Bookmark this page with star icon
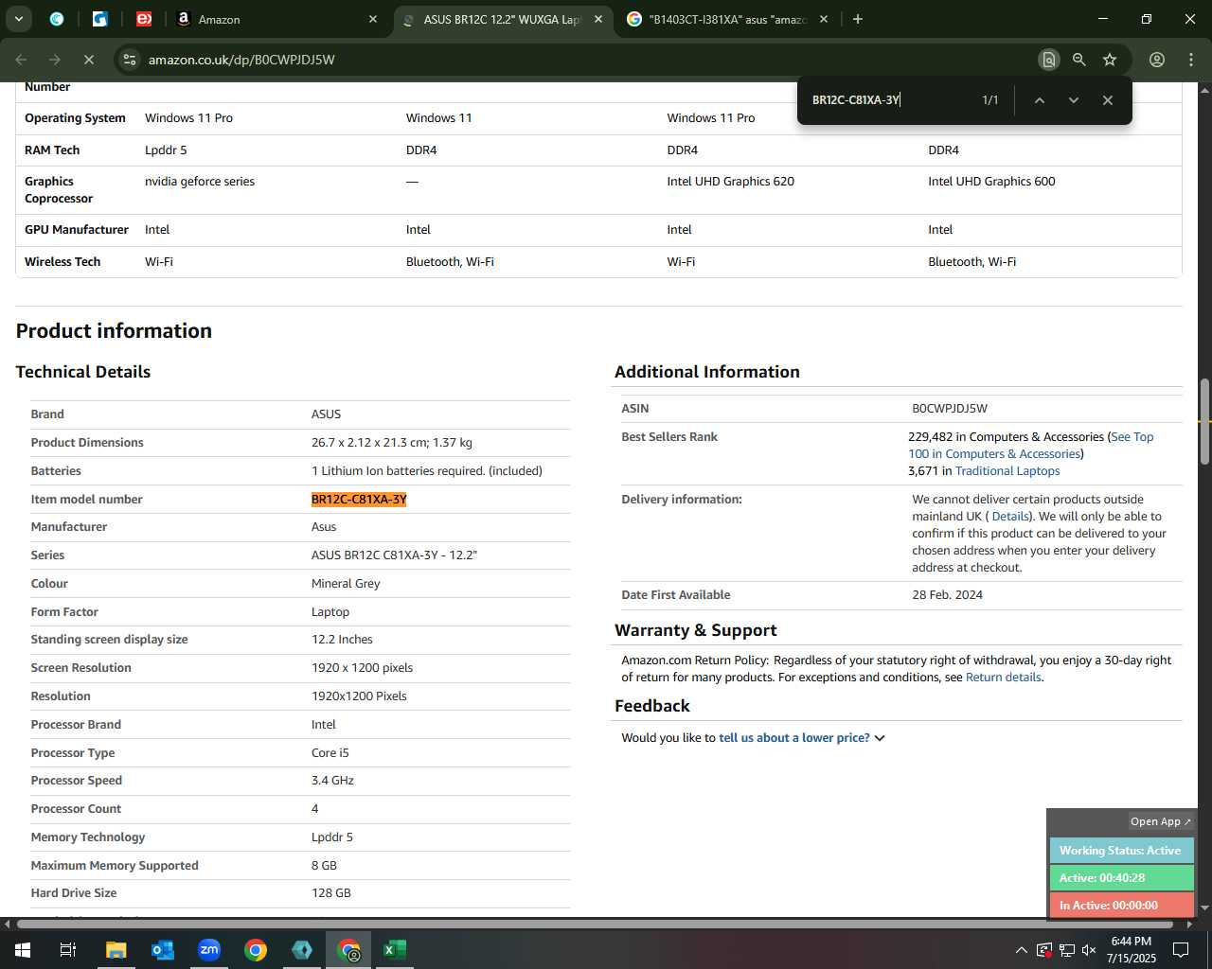Viewport: 1212px width, 969px height. tap(1110, 60)
